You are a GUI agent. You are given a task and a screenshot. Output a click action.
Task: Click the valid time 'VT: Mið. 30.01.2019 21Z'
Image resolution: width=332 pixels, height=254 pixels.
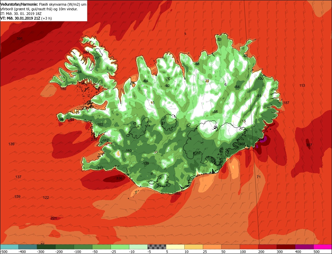click(20, 18)
